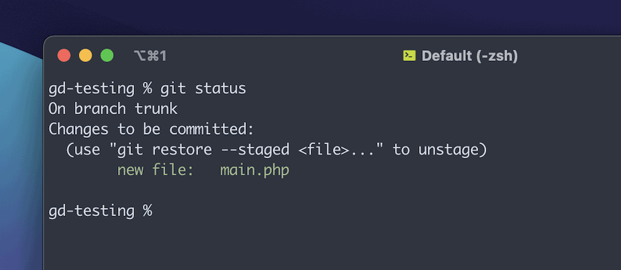Close the terminal window with red button
This screenshot has height=270, width=621.
click(x=64, y=56)
